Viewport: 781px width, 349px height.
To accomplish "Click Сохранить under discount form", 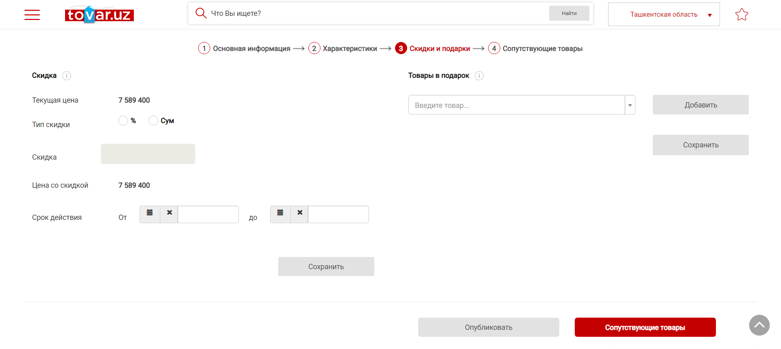I will point(326,266).
